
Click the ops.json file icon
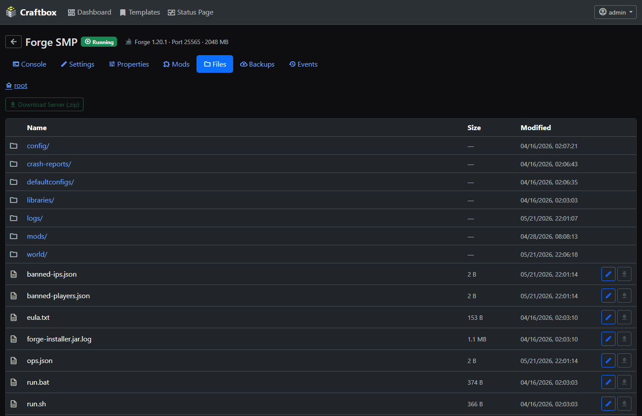14,360
